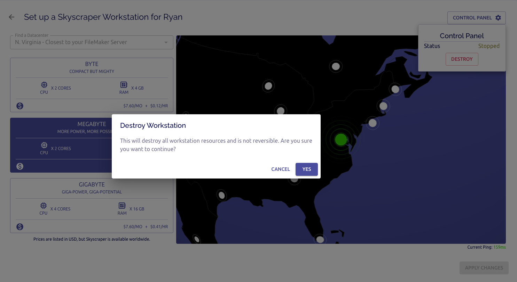Select the MEGABYTE plan title
The width and height of the screenshot is (517, 282).
[x=92, y=124]
